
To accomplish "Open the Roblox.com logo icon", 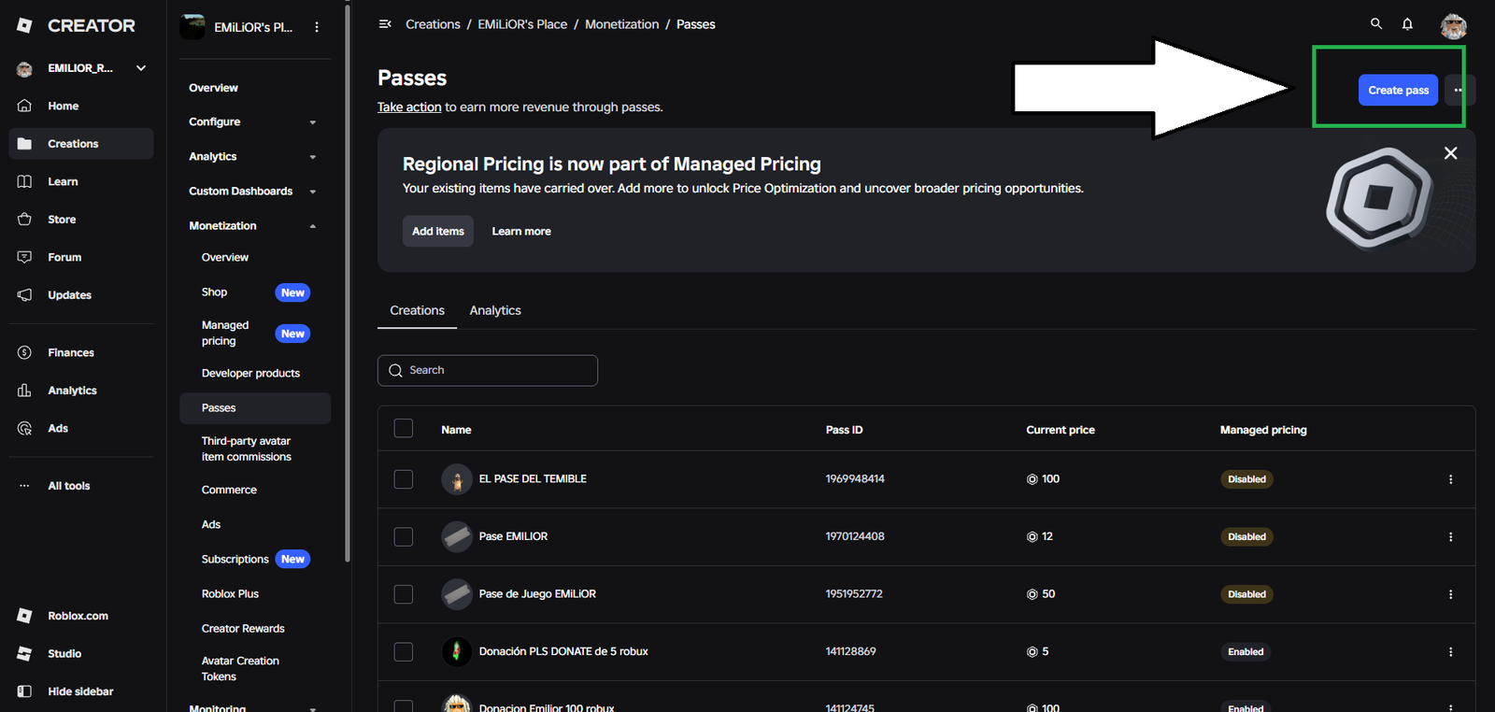I will [25, 616].
